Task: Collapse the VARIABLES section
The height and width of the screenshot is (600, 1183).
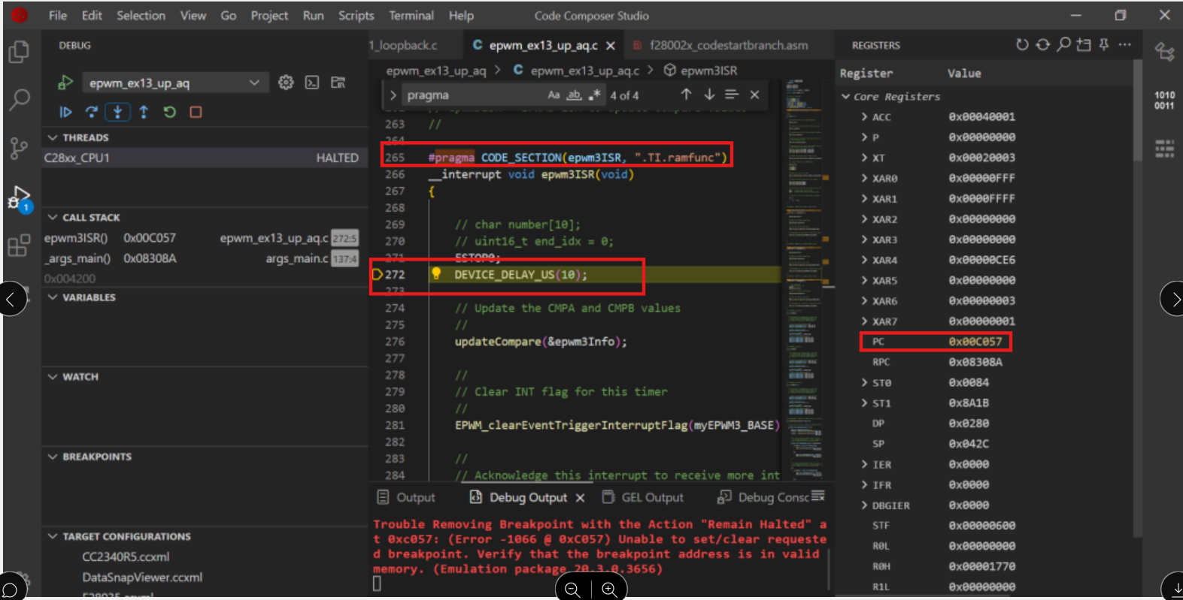Action: [x=53, y=297]
